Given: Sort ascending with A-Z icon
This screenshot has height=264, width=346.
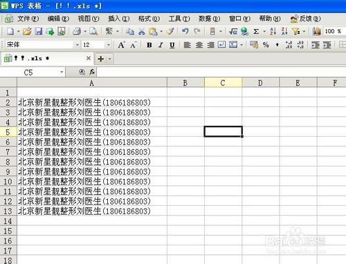Looking at the screenshot, I should click(x=273, y=31).
